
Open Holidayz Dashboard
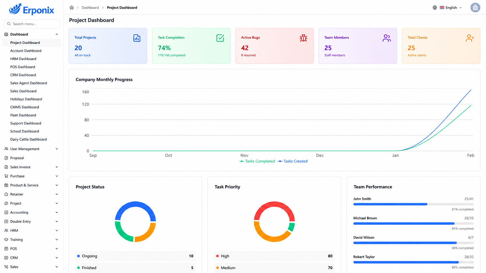point(26,99)
